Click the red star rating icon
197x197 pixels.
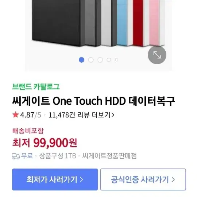point(16,115)
